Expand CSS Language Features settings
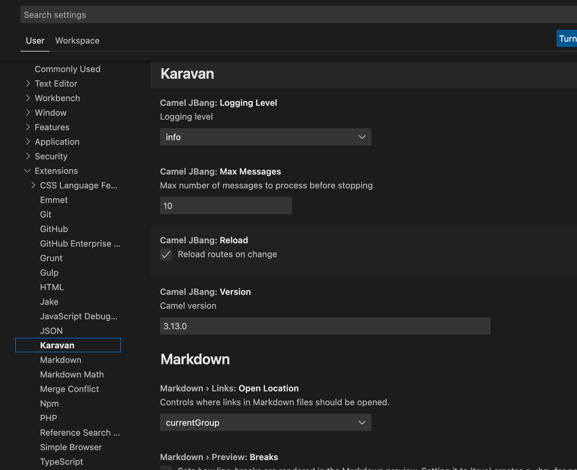The height and width of the screenshot is (470, 577). click(33, 185)
